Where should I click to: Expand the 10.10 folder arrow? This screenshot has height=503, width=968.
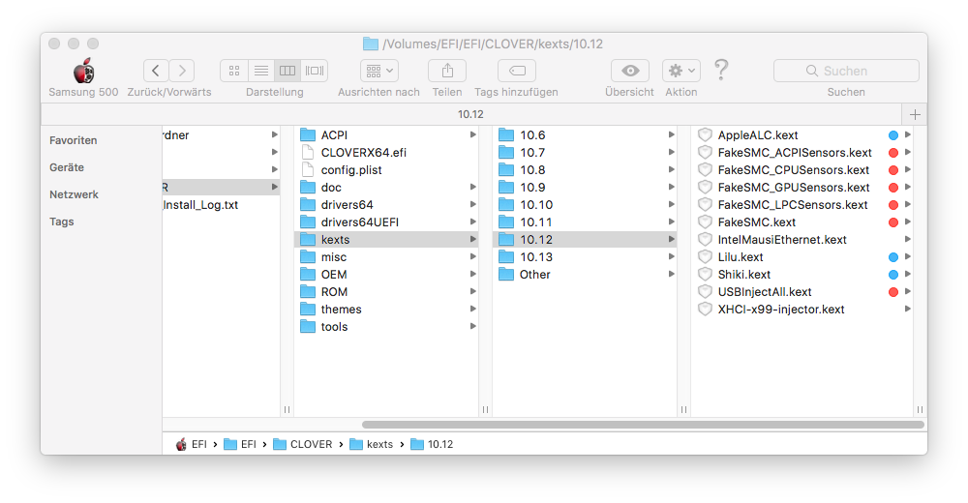click(671, 204)
